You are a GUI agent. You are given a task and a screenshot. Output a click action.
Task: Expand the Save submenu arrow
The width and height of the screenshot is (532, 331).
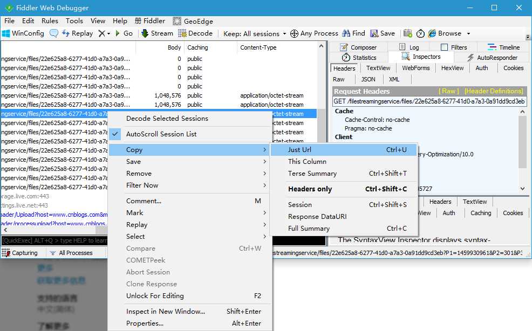264,162
